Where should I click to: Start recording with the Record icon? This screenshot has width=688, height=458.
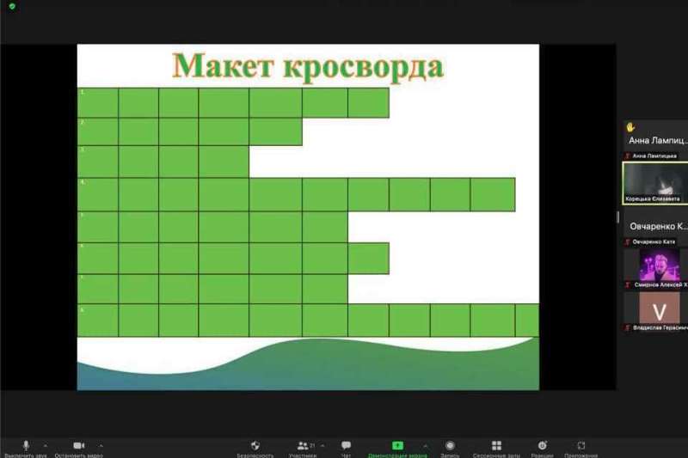[x=450, y=446]
